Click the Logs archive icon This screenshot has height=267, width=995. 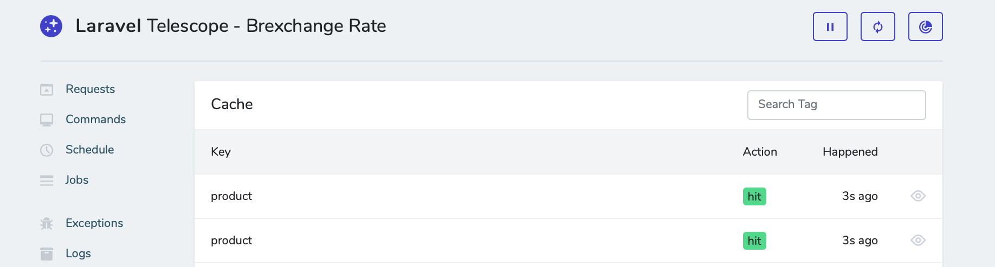47,253
